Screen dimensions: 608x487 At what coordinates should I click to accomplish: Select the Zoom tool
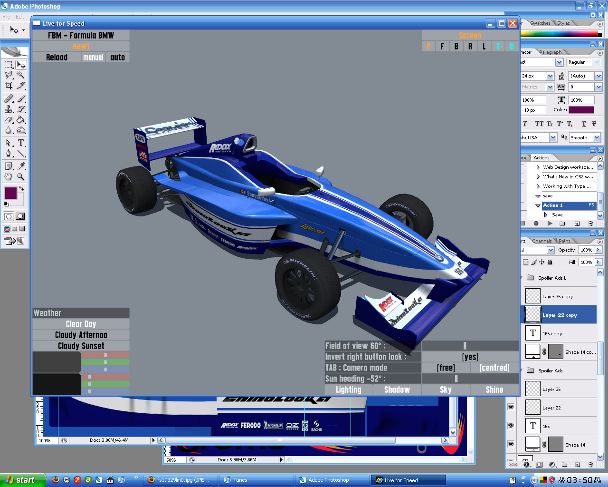(x=21, y=176)
